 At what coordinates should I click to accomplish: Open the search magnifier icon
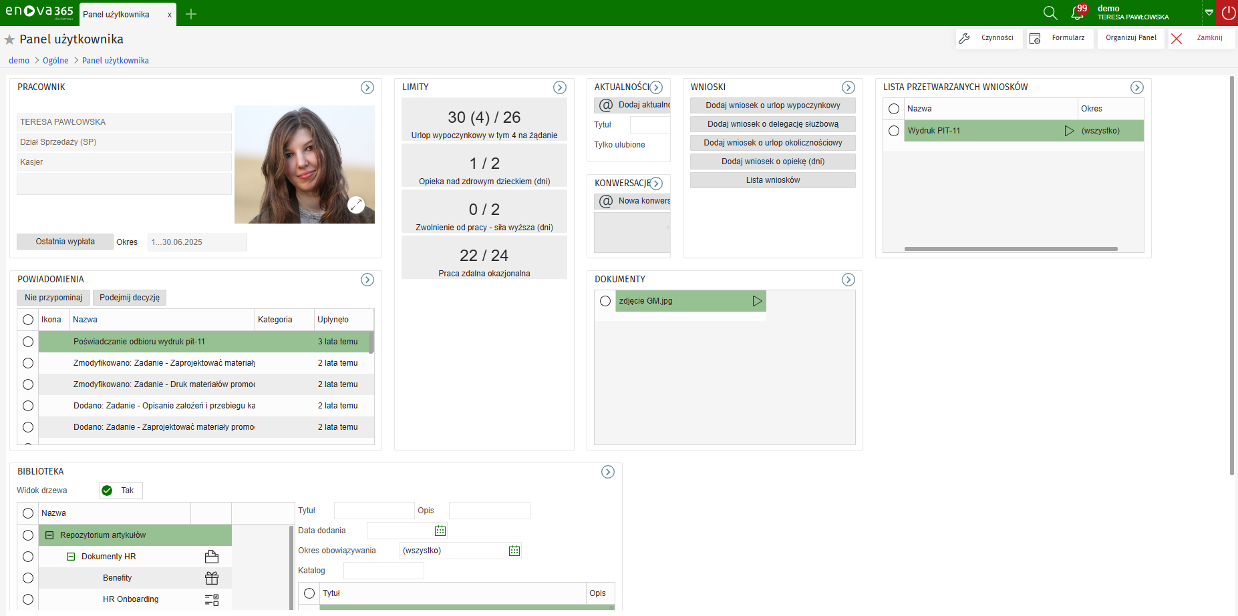[x=1050, y=13]
